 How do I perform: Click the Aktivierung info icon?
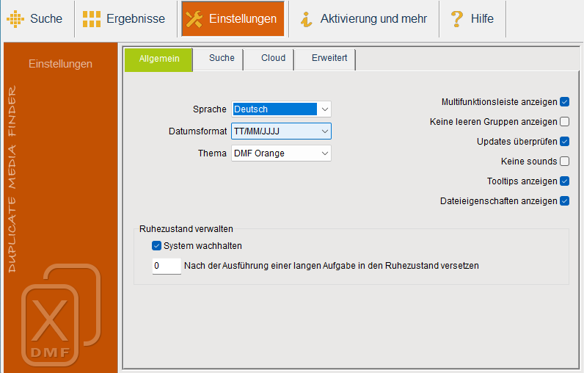(x=307, y=19)
